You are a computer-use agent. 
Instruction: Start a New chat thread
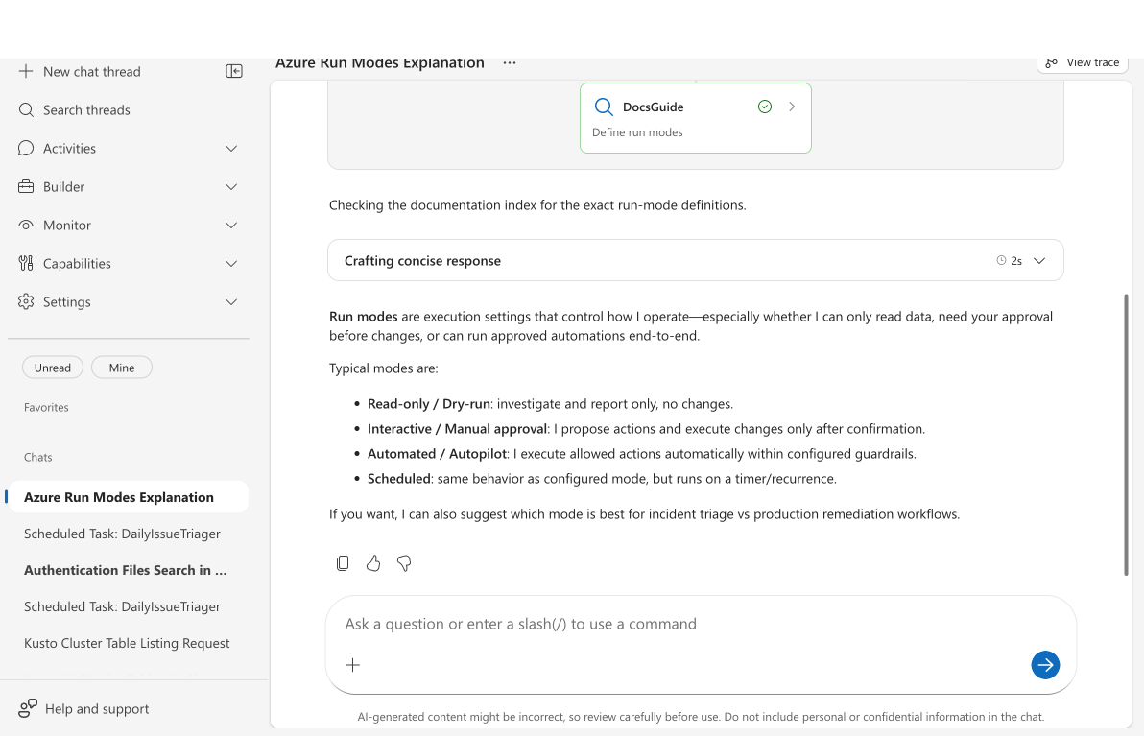[x=91, y=72]
